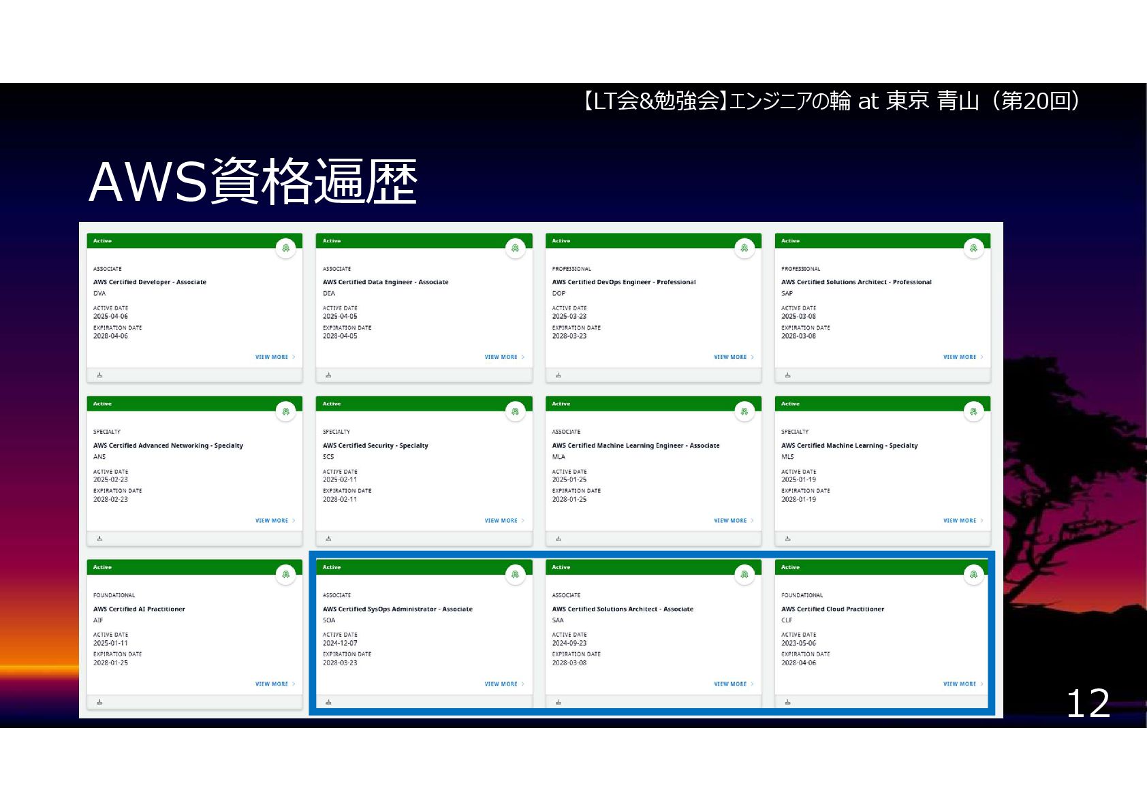Click the share icon below the Solutions Architect Professional card
The height and width of the screenshot is (811, 1147).
coord(787,375)
